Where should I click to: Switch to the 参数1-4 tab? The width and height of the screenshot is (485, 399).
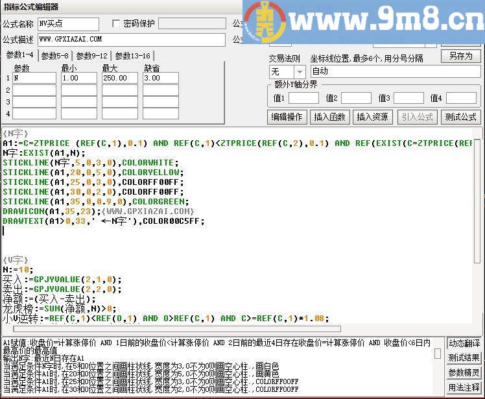click(x=19, y=56)
